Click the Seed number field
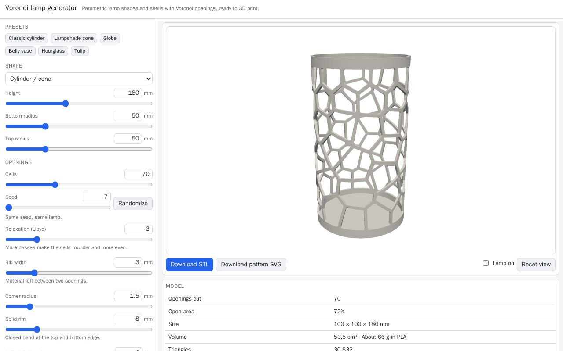The width and height of the screenshot is (563, 351). pyautogui.click(x=97, y=197)
